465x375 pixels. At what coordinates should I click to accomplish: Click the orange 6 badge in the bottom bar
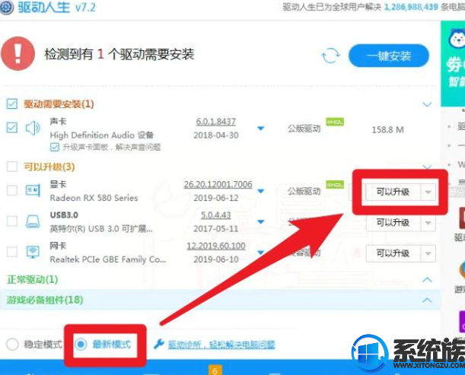coord(215,370)
